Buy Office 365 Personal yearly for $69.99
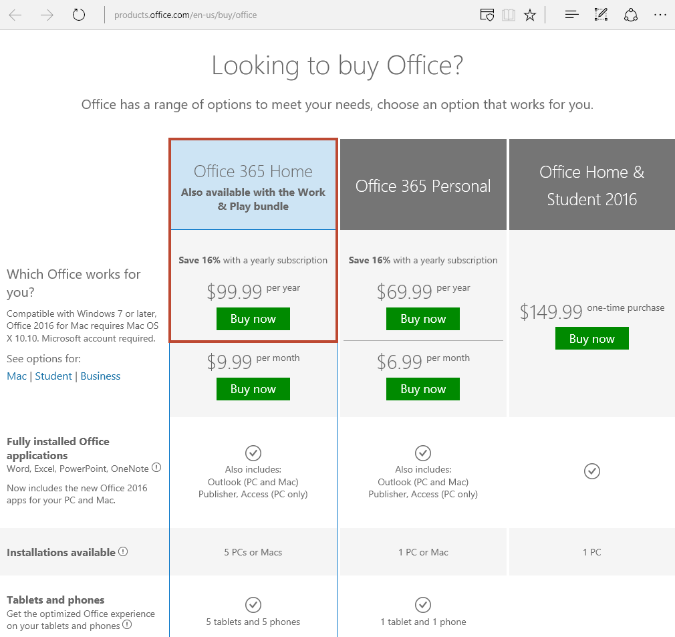 [423, 319]
